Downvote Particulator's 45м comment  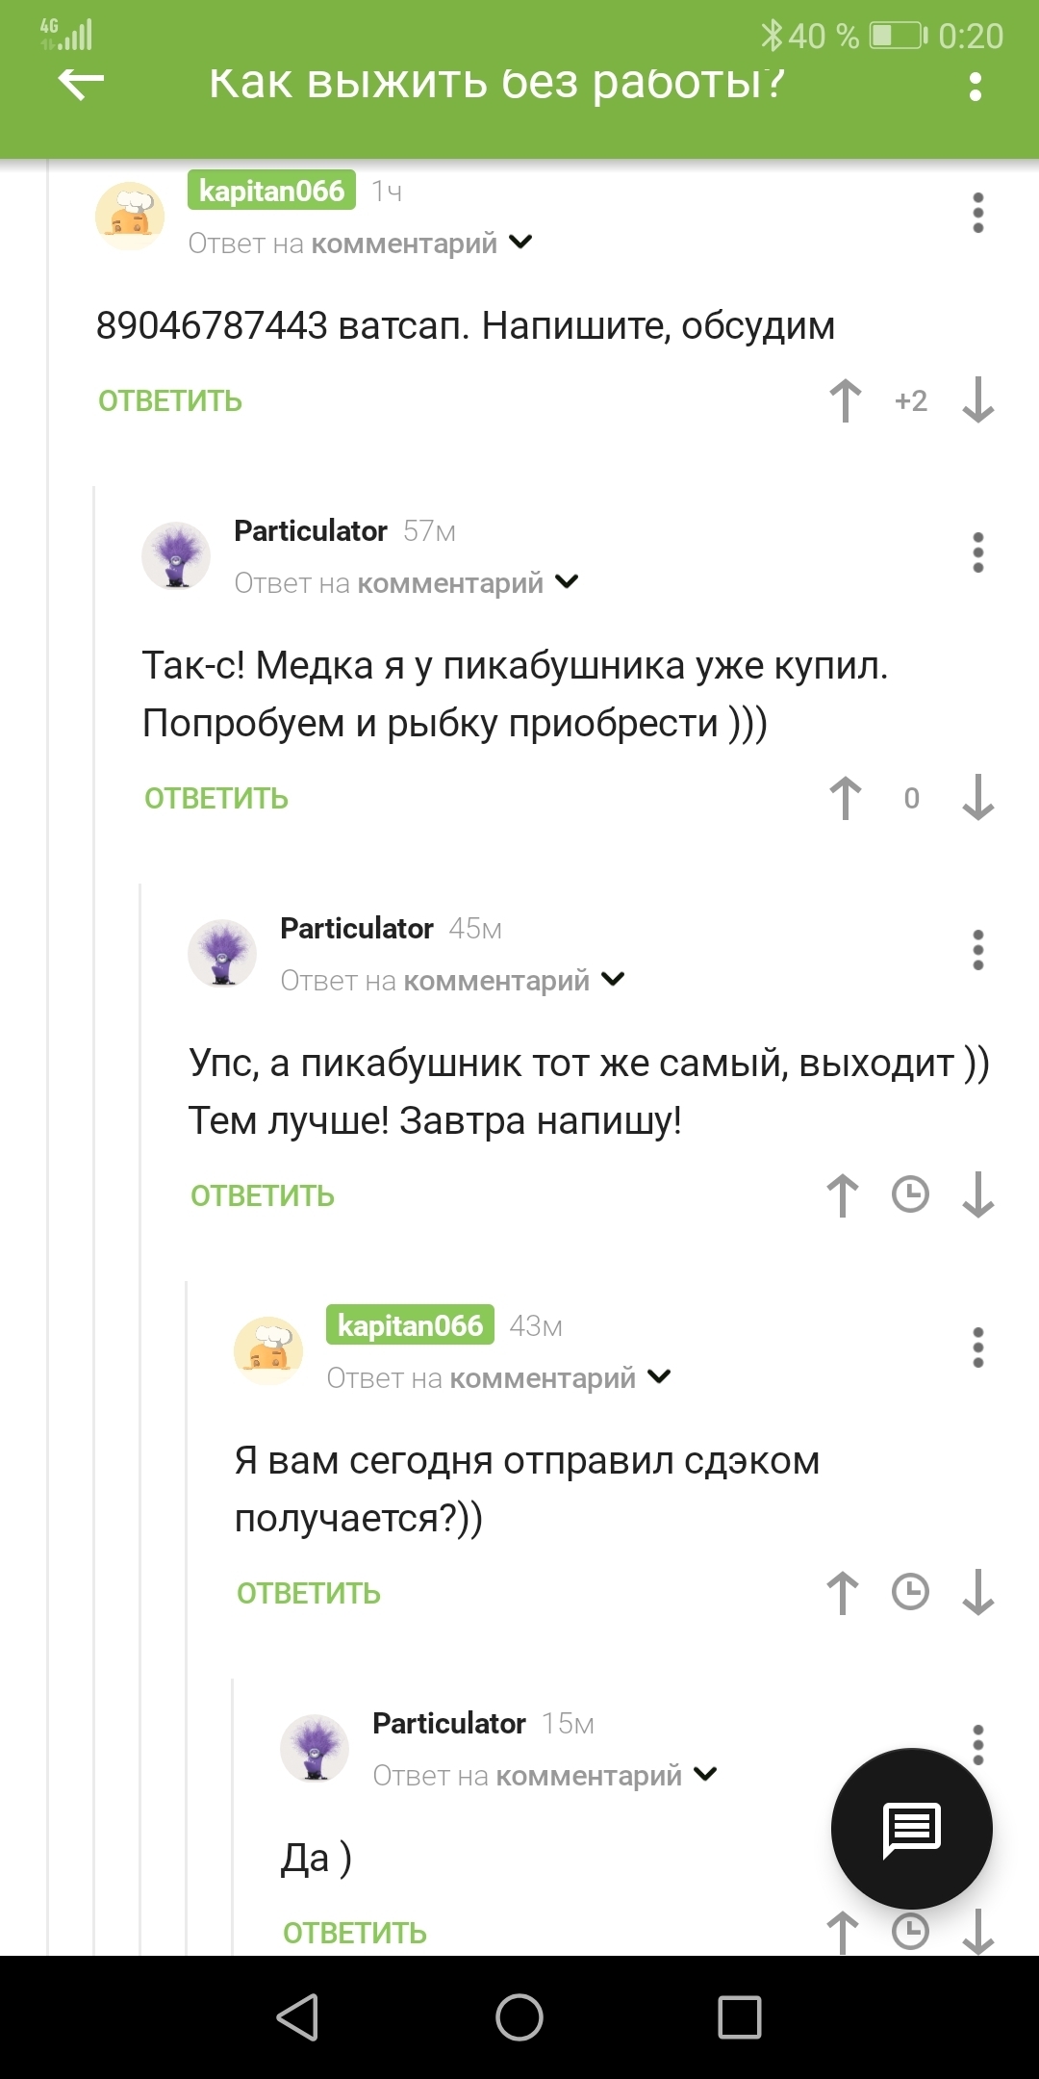point(978,1195)
